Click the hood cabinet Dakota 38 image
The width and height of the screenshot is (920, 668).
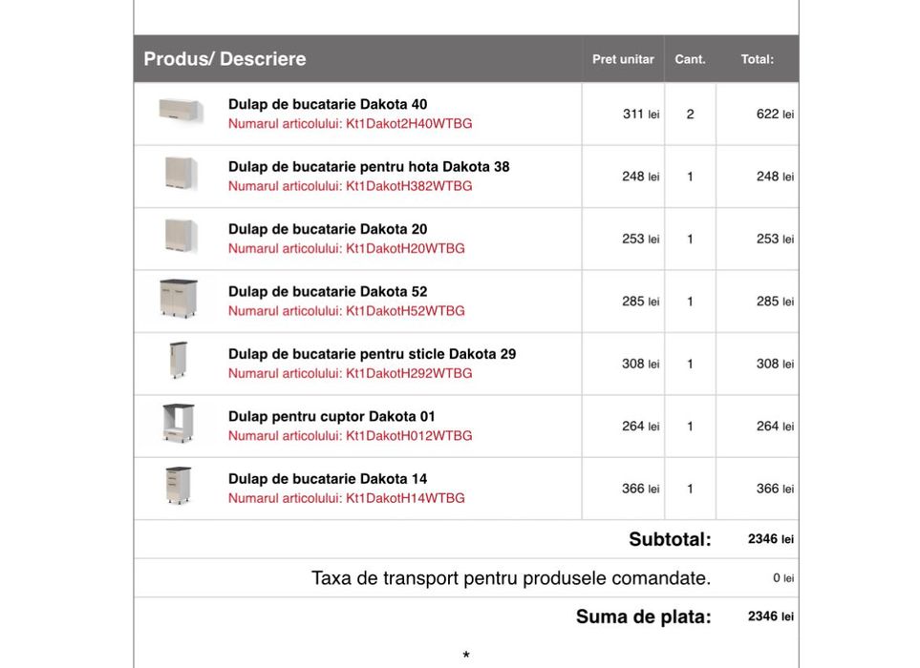181,175
